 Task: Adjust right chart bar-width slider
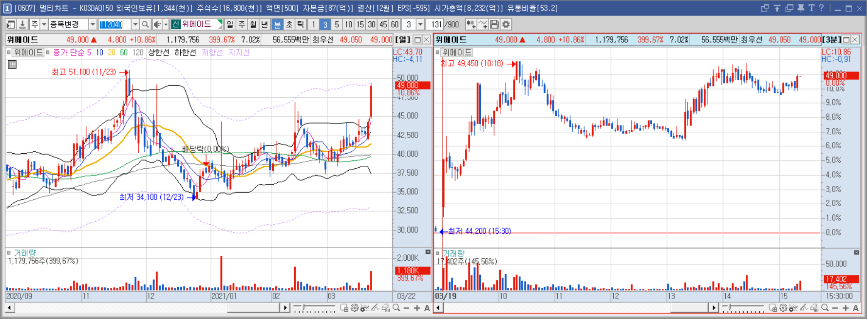point(742,308)
